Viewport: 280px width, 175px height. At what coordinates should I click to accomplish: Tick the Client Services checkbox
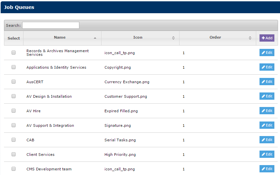(14, 154)
